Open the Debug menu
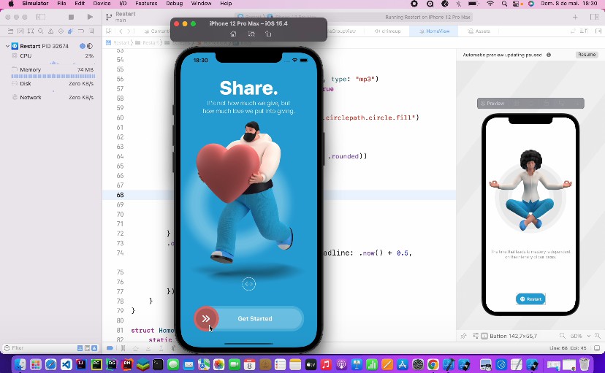 [175, 4]
